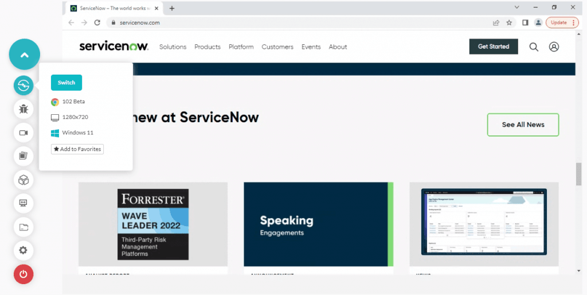The height and width of the screenshot is (295, 587).
Task: Open the settings gear icon in sidebar
Action: (24, 250)
